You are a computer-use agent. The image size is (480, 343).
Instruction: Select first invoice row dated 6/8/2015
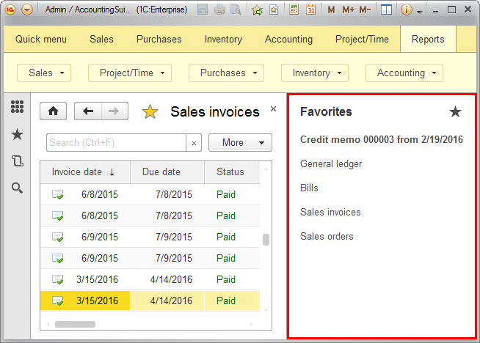coord(150,194)
